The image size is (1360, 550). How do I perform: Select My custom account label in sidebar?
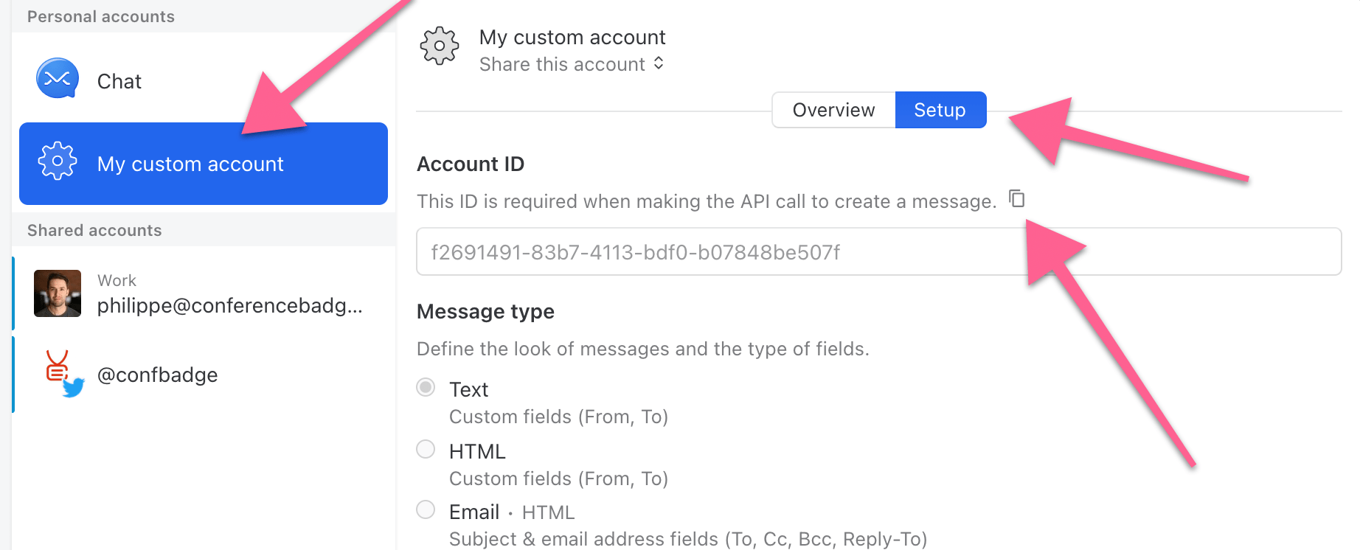pos(190,164)
